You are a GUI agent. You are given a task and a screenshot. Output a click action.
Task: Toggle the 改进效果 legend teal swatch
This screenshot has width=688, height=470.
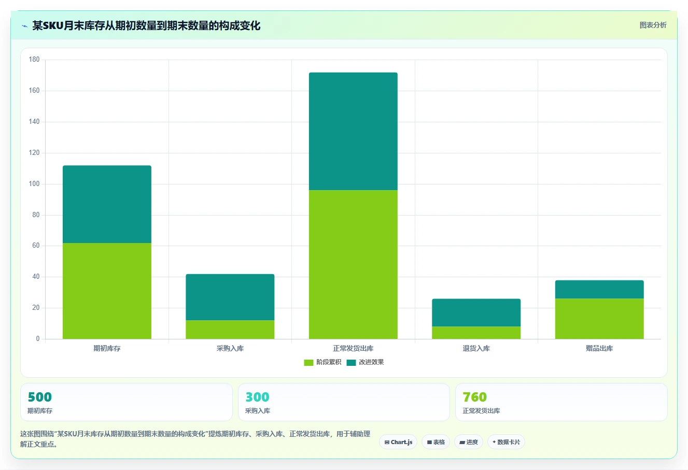[x=352, y=362]
